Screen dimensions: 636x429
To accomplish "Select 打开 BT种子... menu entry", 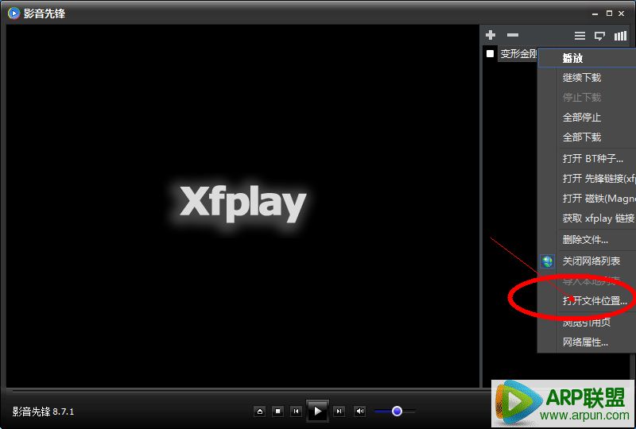I will point(592,159).
